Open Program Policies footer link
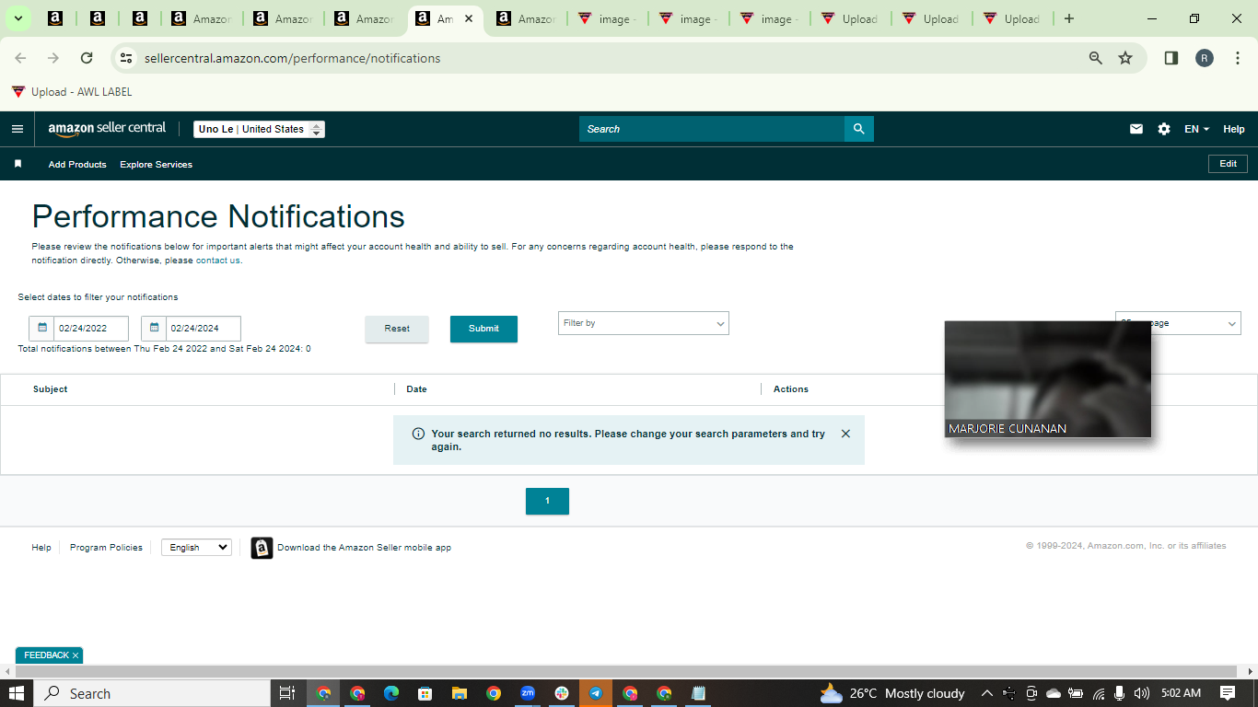 (x=106, y=547)
